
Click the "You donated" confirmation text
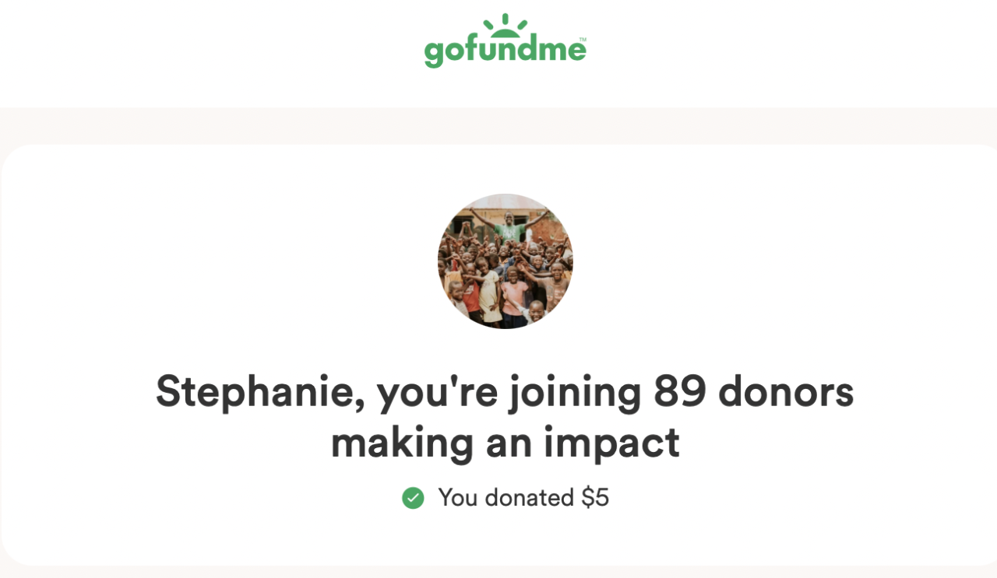click(x=507, y=498)
